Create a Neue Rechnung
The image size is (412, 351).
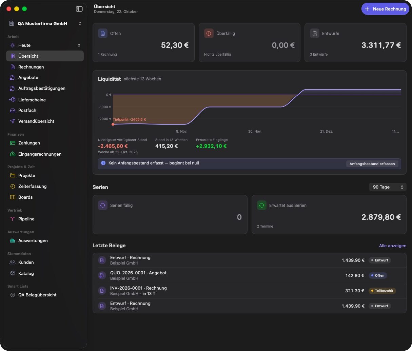(x=385, y=9)
